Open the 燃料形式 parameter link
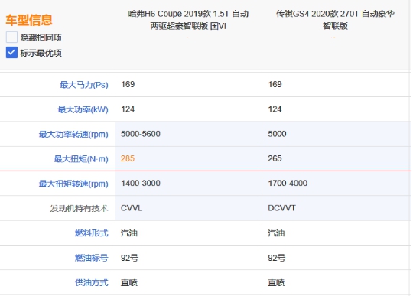 point(92,233)
